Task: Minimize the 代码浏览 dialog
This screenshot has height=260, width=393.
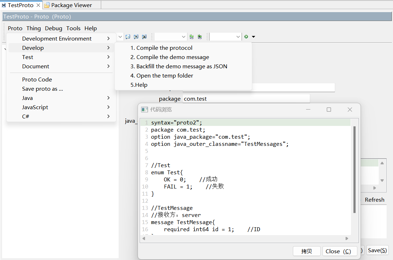Action: point(308,110)
